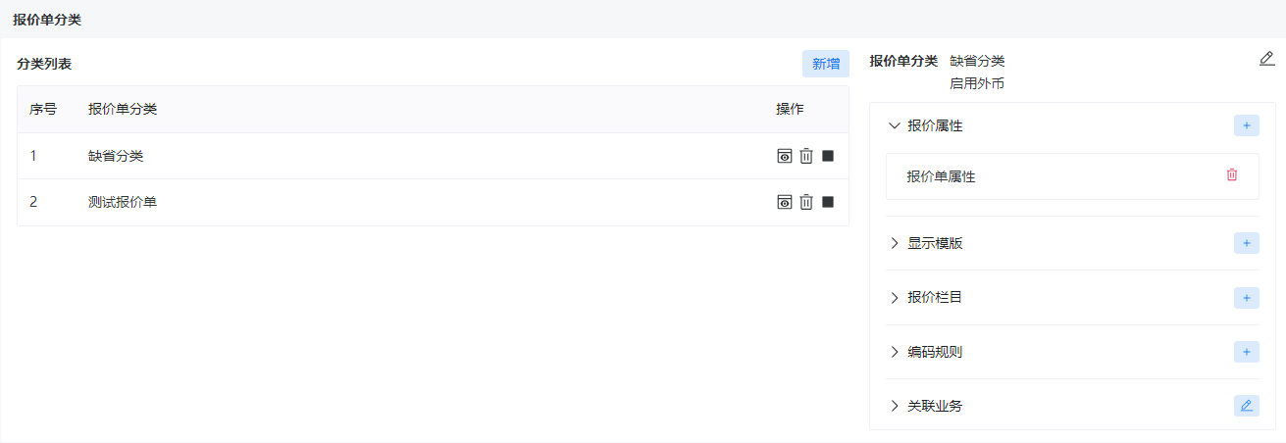Edit 报价单分类 with the top-right pencil icon

pos(1266,59)
